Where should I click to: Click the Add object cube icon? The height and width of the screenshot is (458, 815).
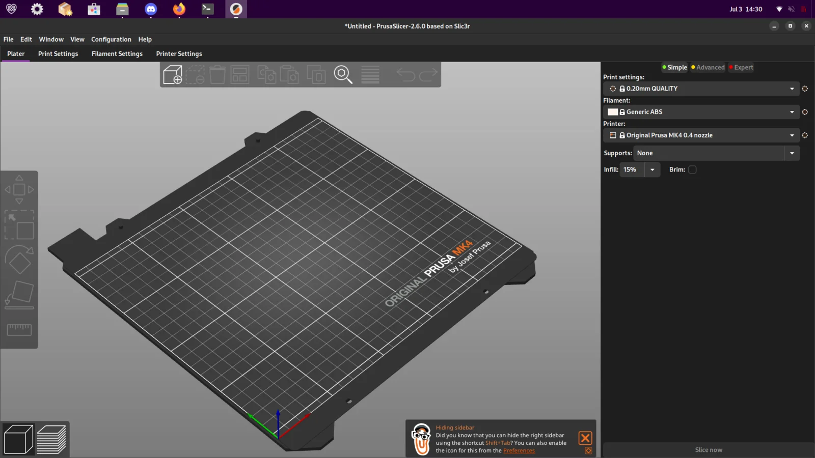[x=173, y=75]
